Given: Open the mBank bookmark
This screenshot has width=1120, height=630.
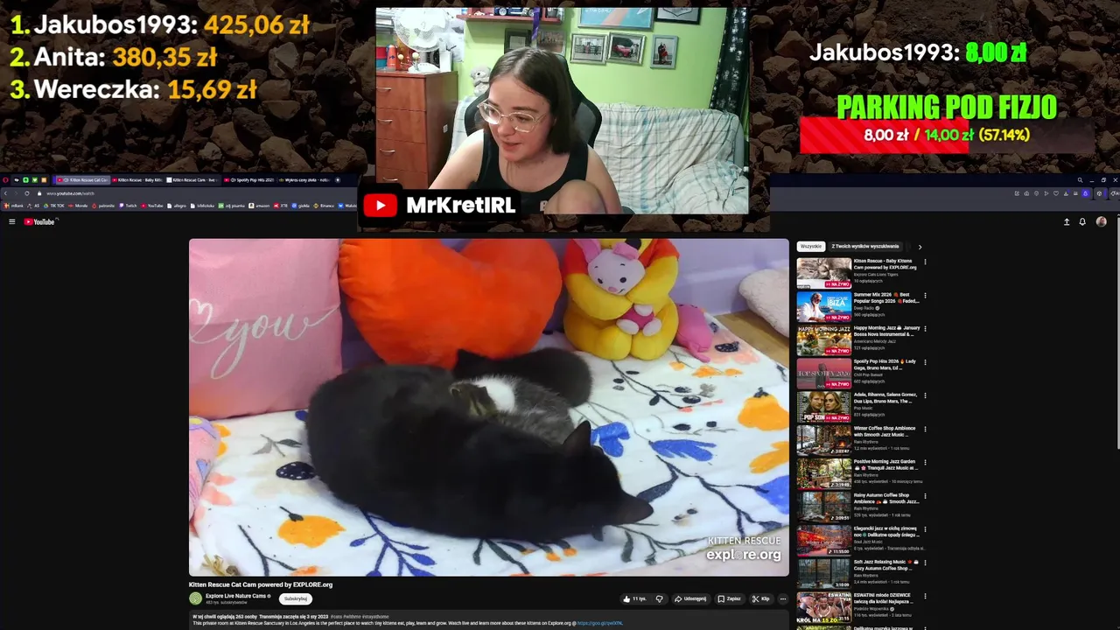Looking at the screenshot, I should (13, 206).
